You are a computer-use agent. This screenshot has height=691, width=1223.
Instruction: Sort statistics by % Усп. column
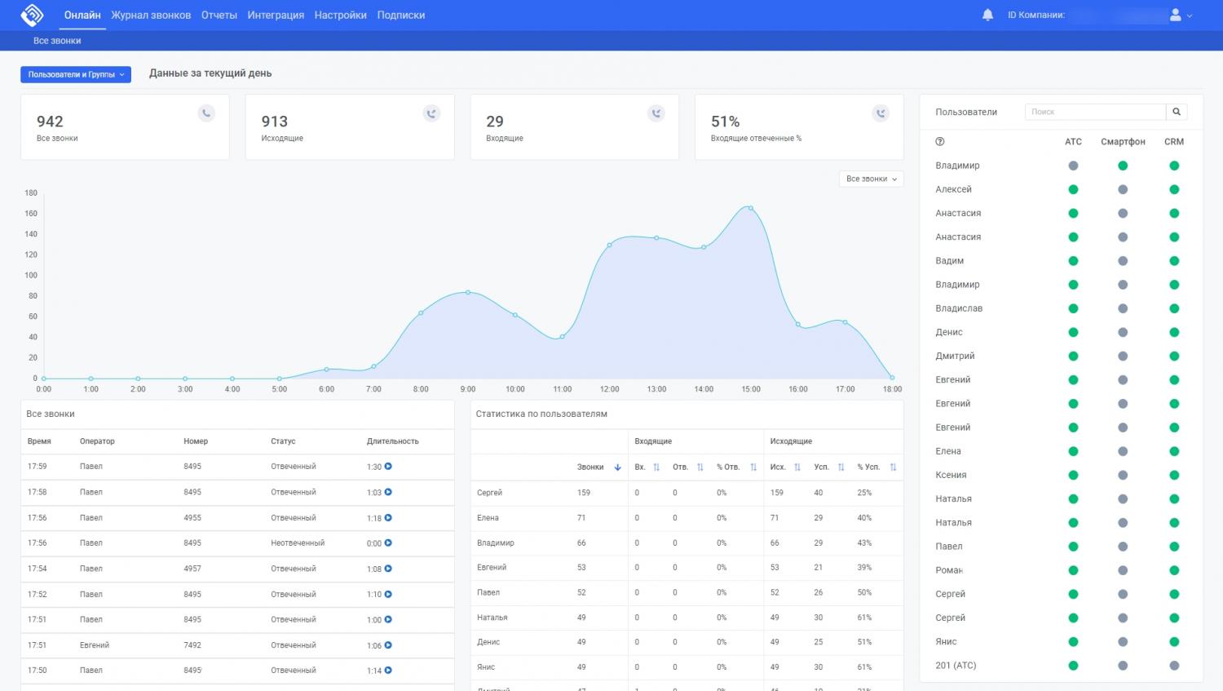point(893,467)
